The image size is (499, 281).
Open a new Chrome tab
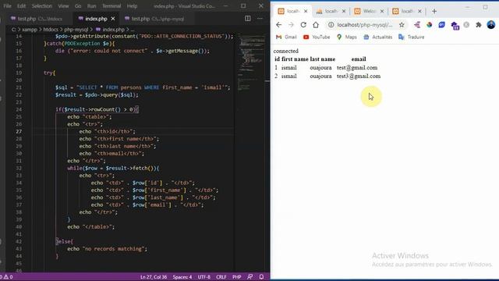(x=434, y=11)
